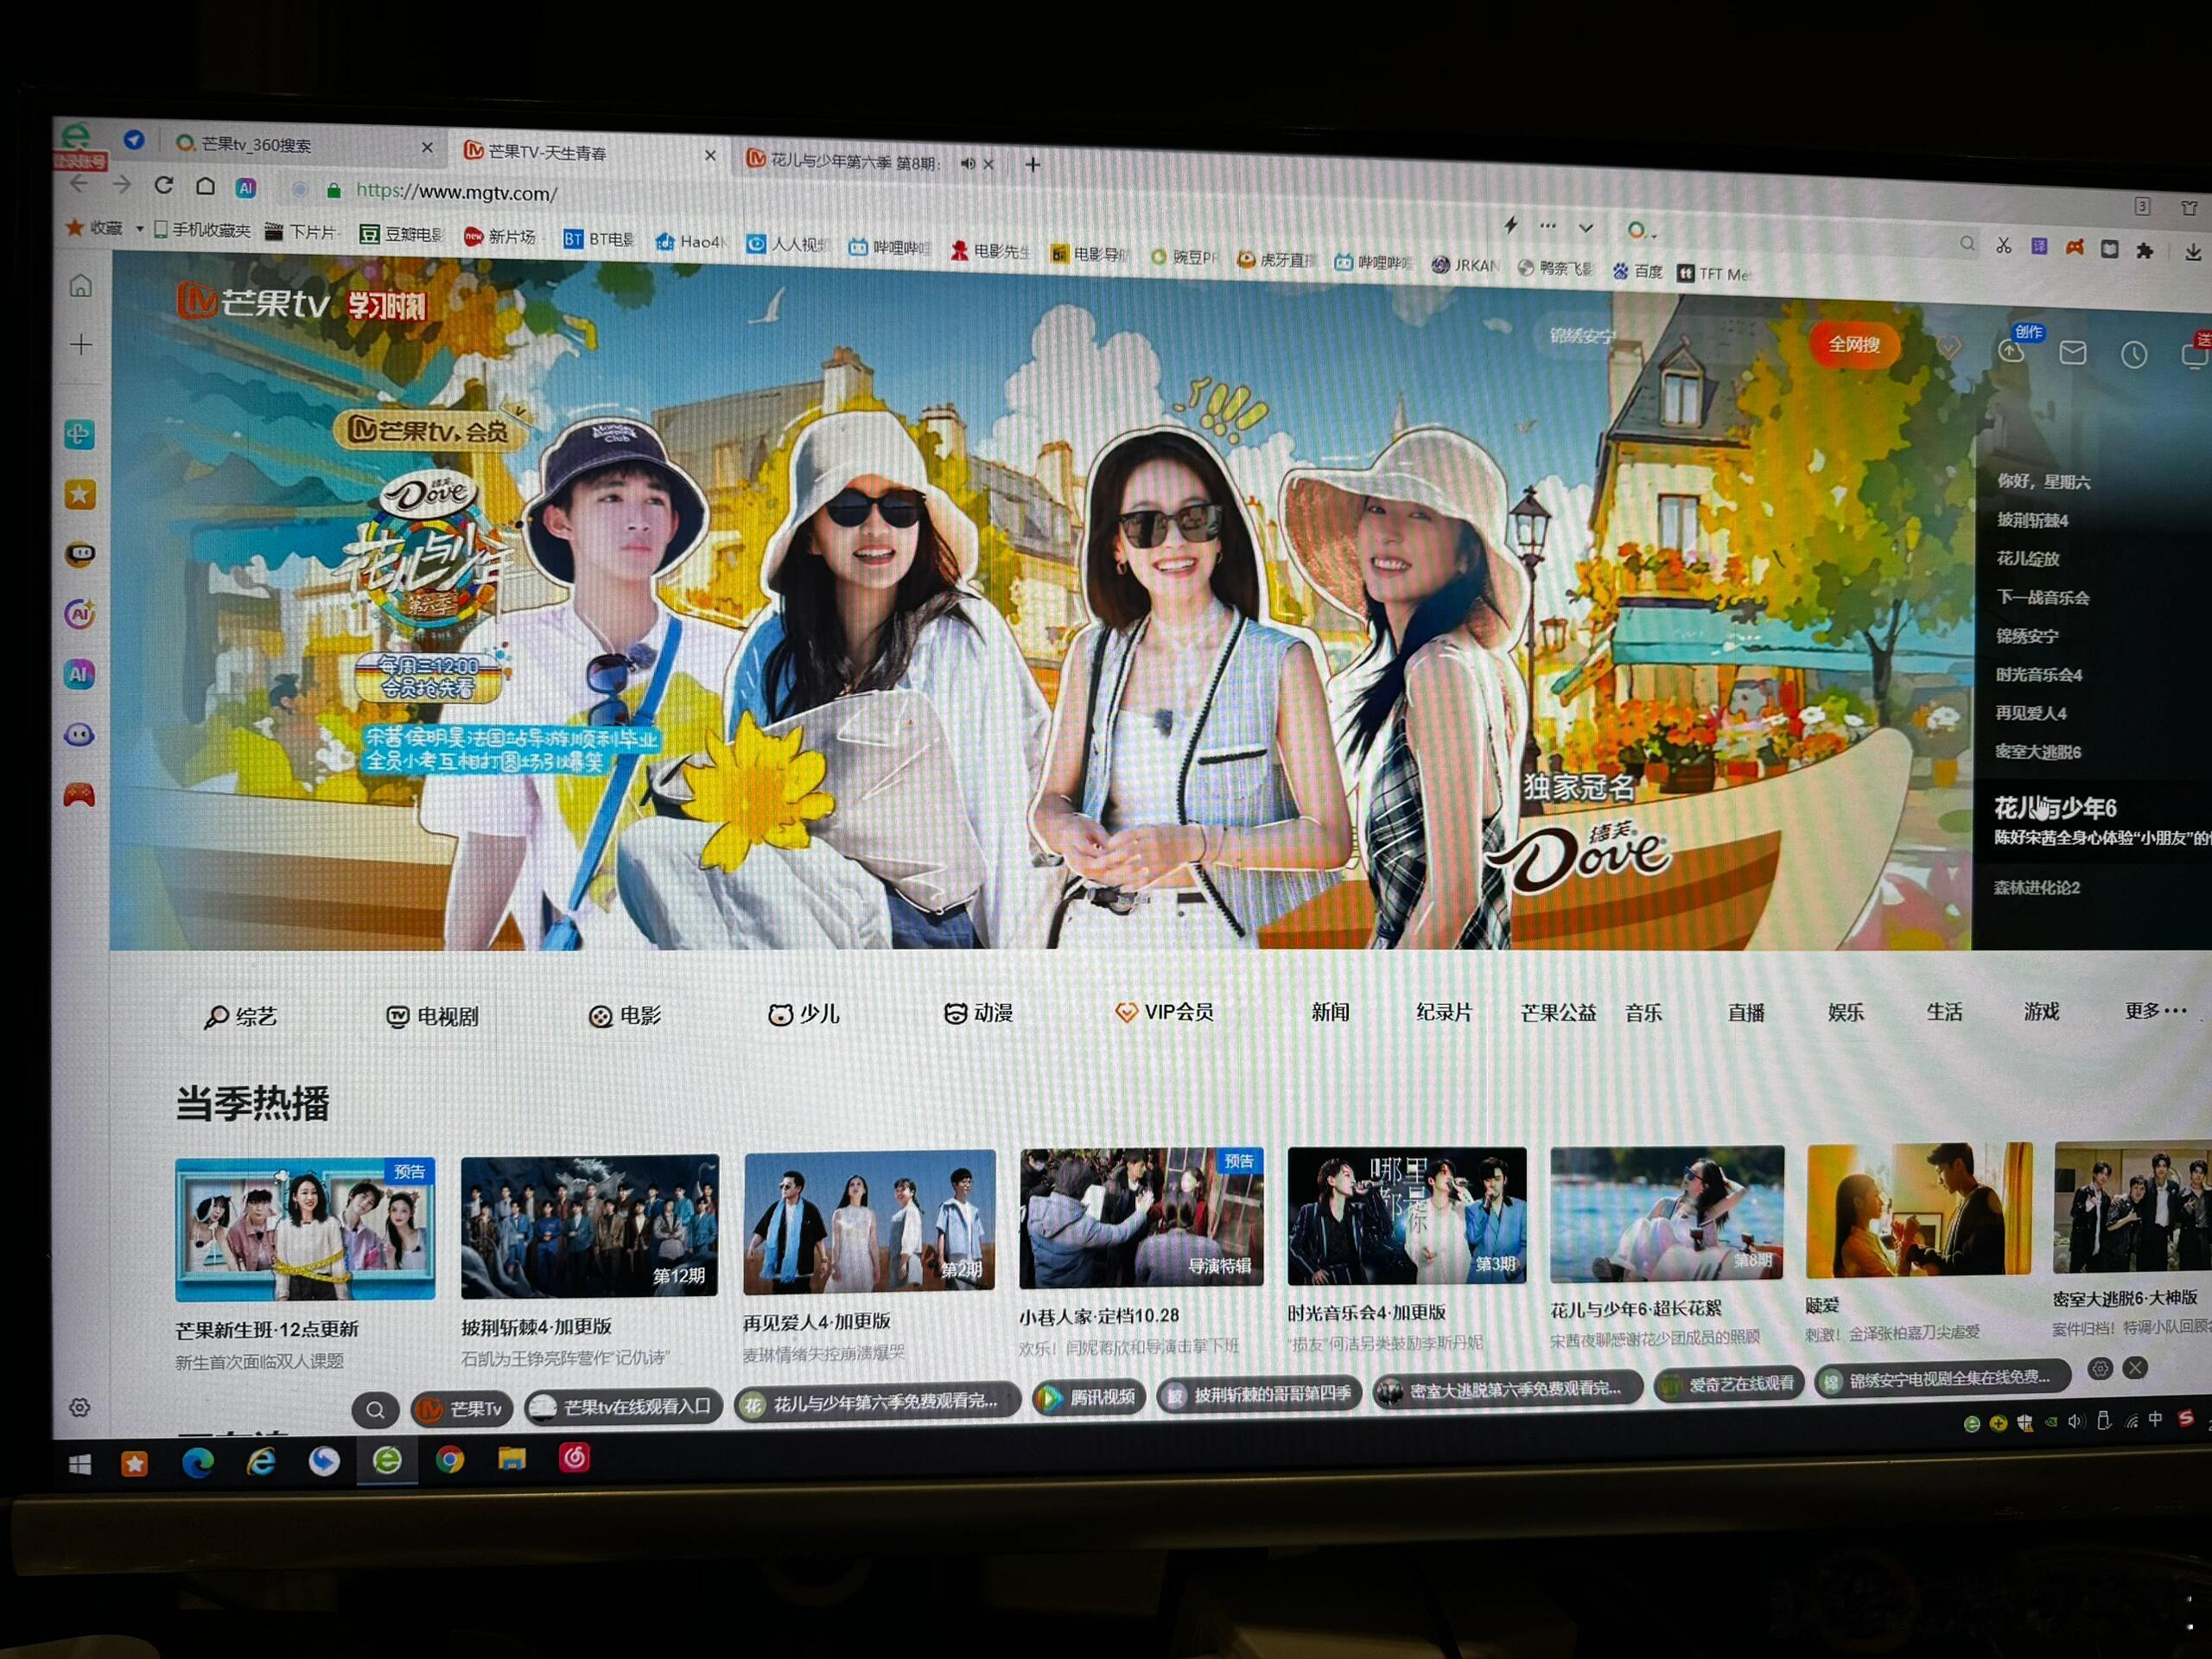
Task: Open the square blue AI sidebar icon
Action: point(80,674)
